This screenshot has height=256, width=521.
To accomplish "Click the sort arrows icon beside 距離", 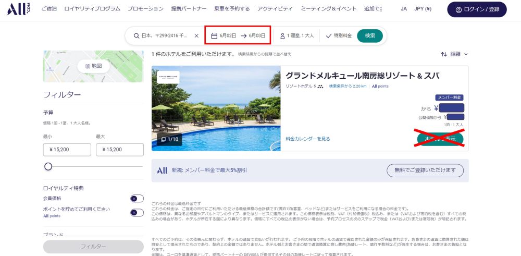I will [444, 54].
